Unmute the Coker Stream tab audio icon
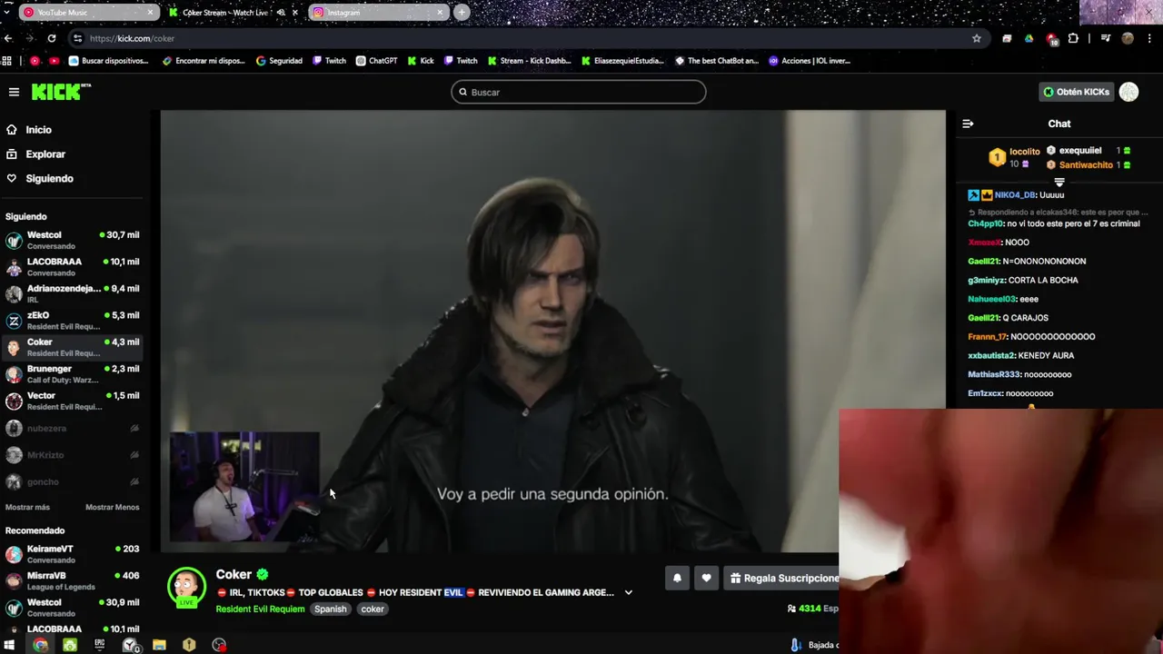The height and width of the screenshot is (654, 1163). point(281,13)
